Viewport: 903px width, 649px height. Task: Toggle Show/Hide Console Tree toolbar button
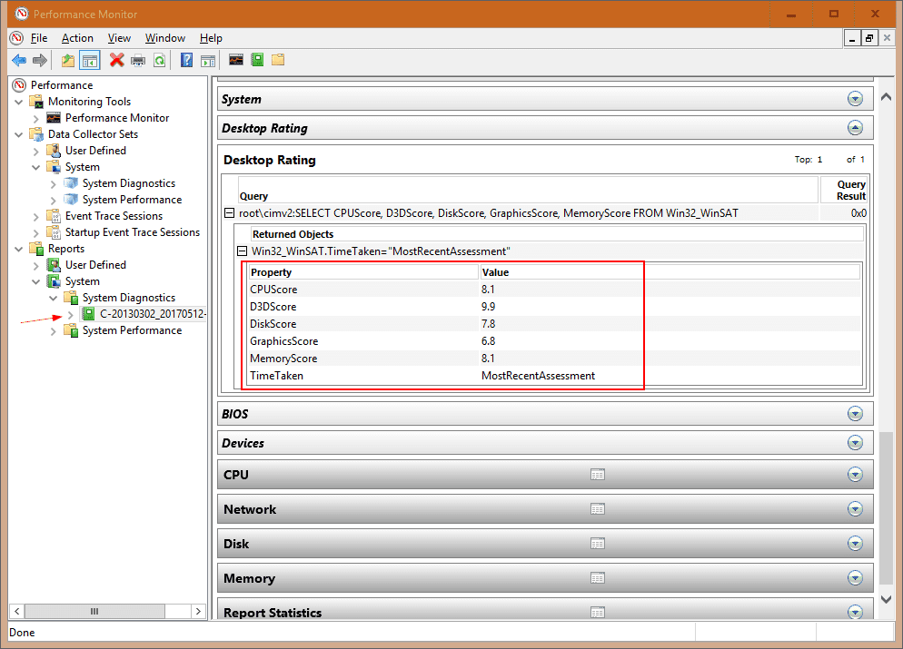pos(90,60)
